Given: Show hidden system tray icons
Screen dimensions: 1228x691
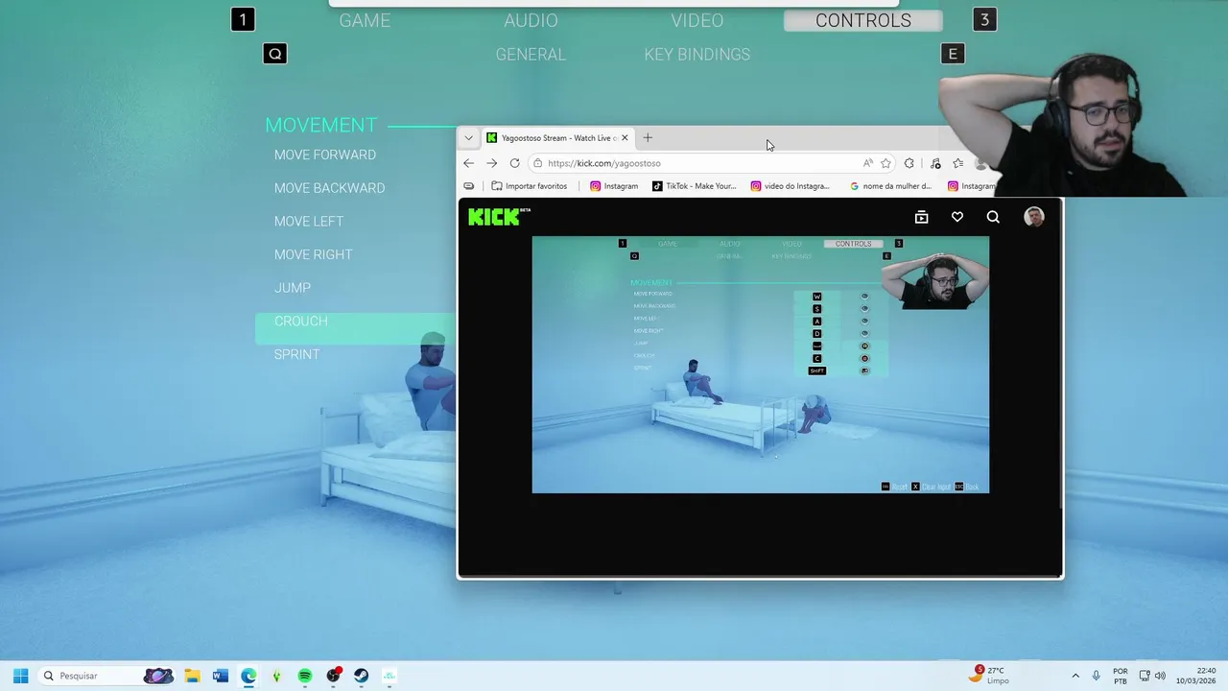Looking at the screenshot, I should click(x=1074, y=676).
